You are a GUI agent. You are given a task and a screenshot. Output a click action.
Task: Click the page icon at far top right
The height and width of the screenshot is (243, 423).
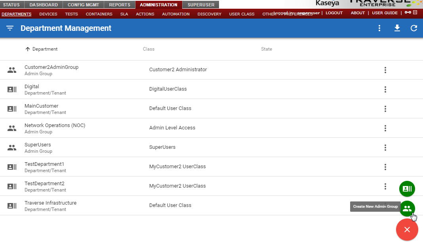(x=415, y=12)
